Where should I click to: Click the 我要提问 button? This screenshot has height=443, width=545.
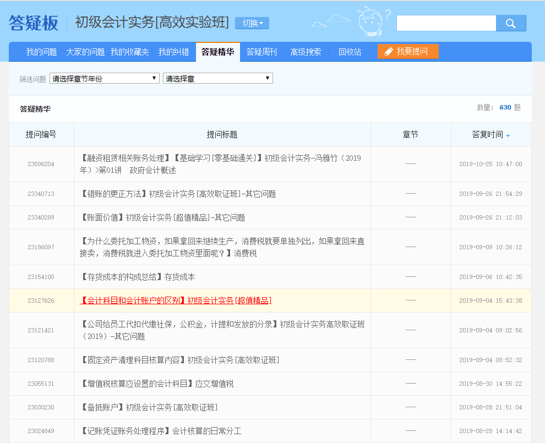[x=407, y=51]
